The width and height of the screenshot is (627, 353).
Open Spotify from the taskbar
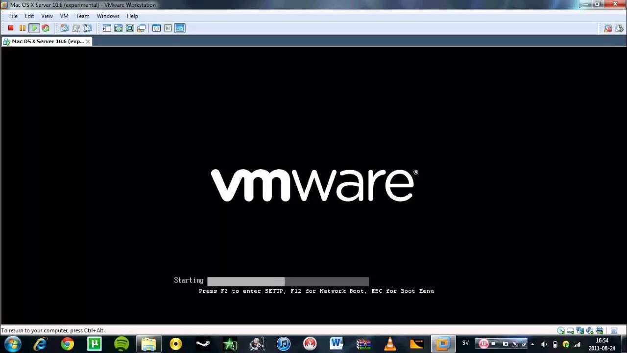coord(121,344)
